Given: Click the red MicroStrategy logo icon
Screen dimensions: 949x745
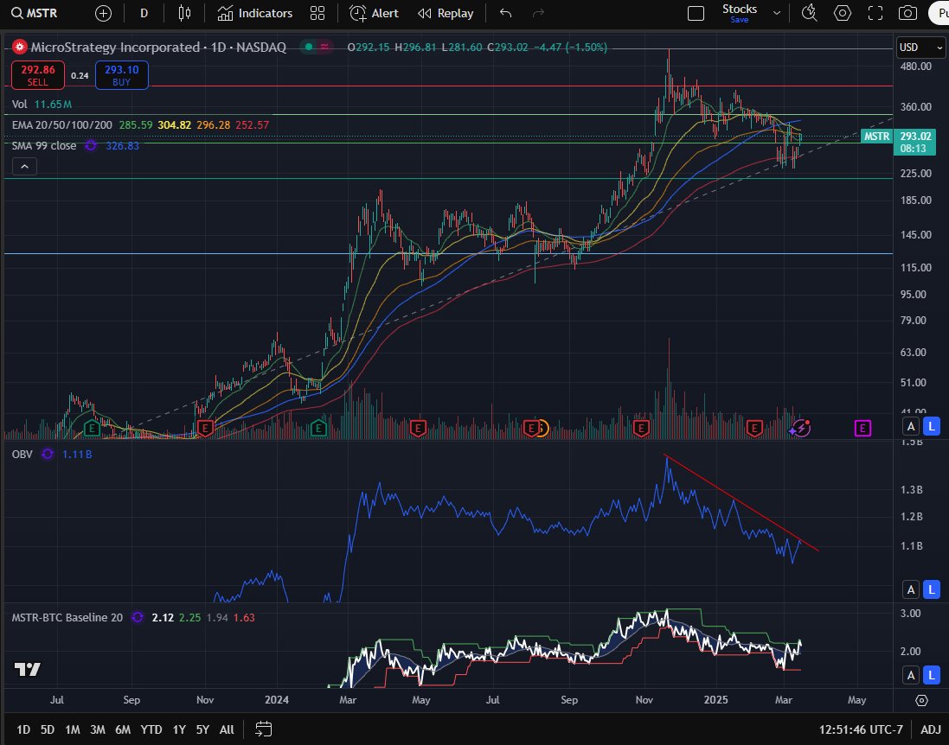Looking at the screenshot, I should pos(20,48).
